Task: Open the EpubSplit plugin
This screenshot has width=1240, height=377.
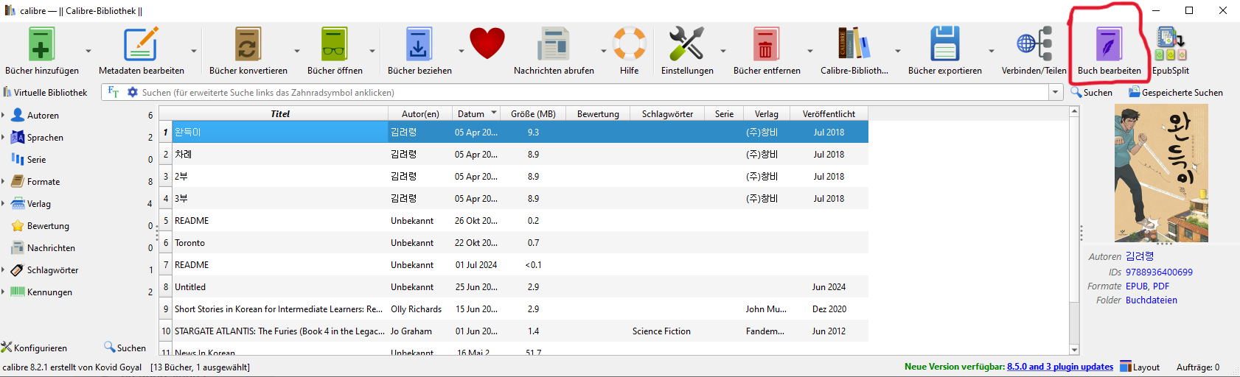Action: [1170, 45]
